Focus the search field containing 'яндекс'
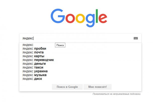 pos(75,38)
